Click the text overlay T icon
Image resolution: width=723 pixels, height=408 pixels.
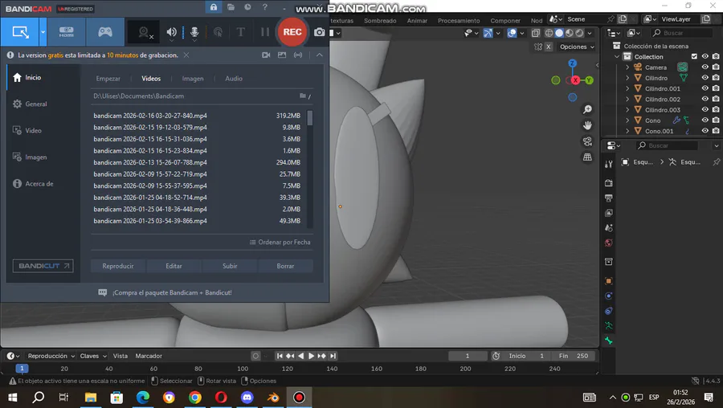[240, 32]
